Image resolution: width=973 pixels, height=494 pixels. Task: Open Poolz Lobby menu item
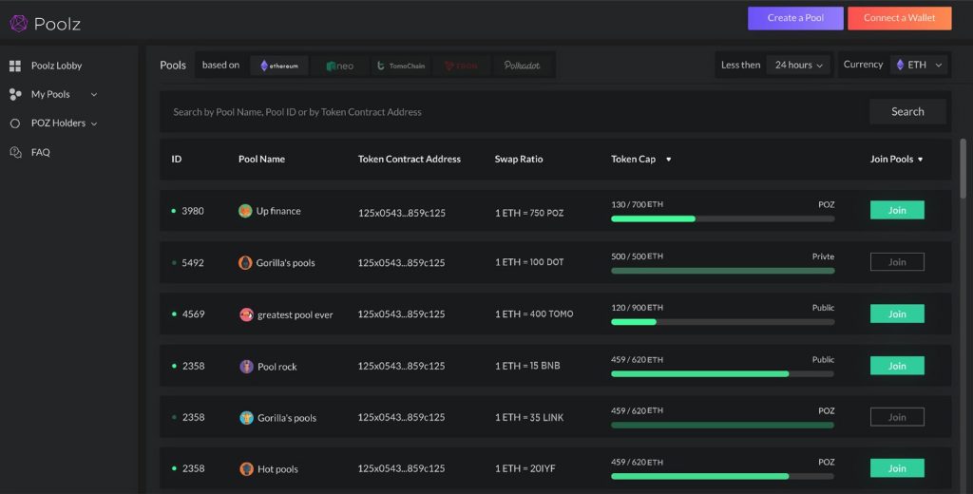tap(56, 66)
